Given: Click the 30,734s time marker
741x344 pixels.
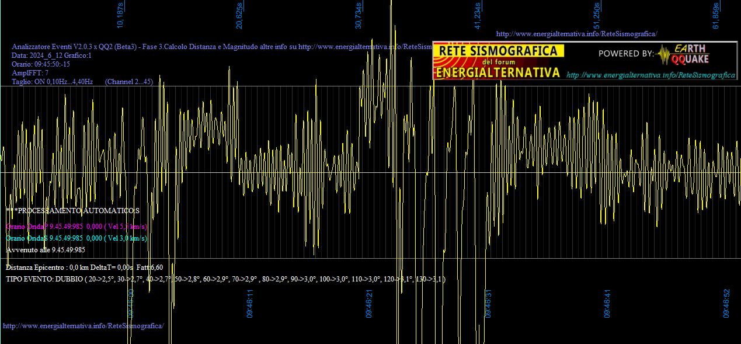Looking at the screenshot, I should click(359, 15).
